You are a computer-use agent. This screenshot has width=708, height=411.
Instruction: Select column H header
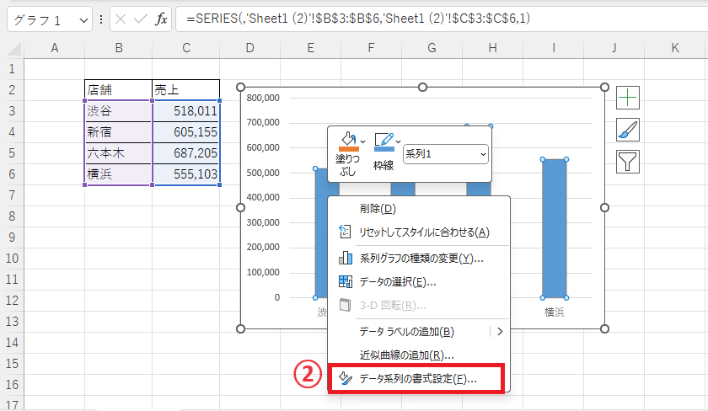492,48
